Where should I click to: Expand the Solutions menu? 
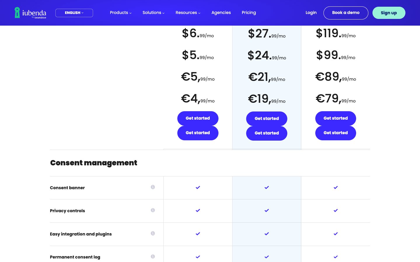point(153,13)
